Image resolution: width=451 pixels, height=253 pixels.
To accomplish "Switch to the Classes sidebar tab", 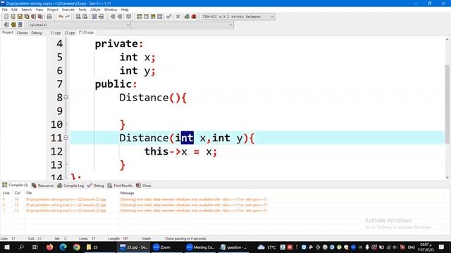I will (22, 33).
